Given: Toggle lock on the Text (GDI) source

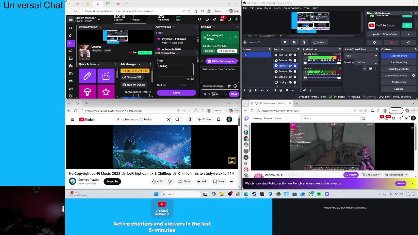Looking at the screenshot, I should [295, 55].
